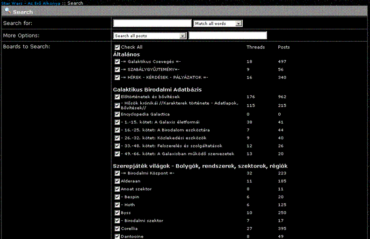Open the Match all words dropdown
Viewport: 370px width, 239px height.
pyautogui.click(x=218, y=23)
